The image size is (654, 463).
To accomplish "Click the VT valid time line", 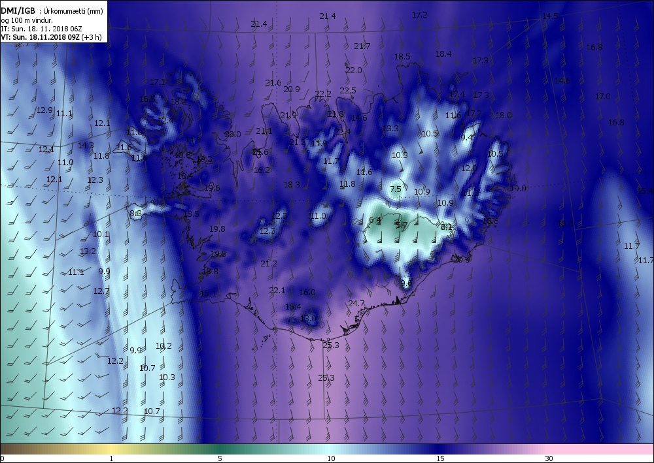I will click(51, 37).
